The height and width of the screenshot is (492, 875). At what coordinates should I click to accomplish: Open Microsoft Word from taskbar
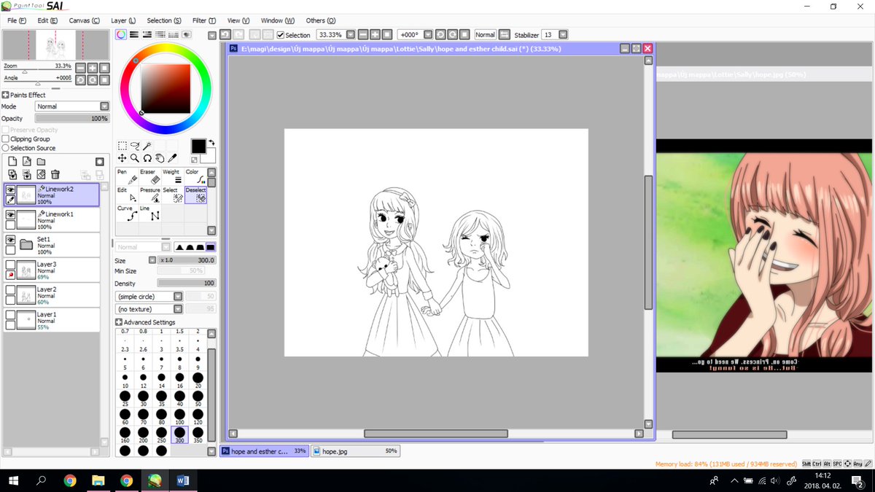(x=182, y=480)
